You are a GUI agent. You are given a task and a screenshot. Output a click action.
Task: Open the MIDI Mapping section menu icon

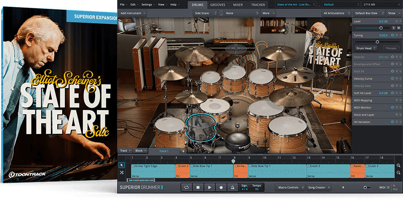(397, 100)
